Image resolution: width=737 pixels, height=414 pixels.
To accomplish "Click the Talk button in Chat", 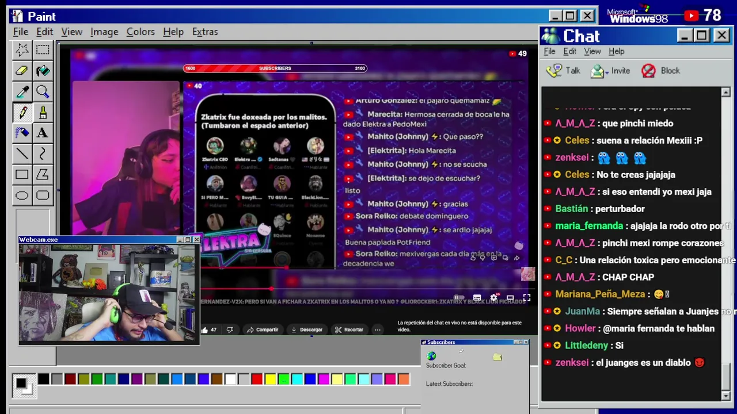I will (x=563, y=71).
